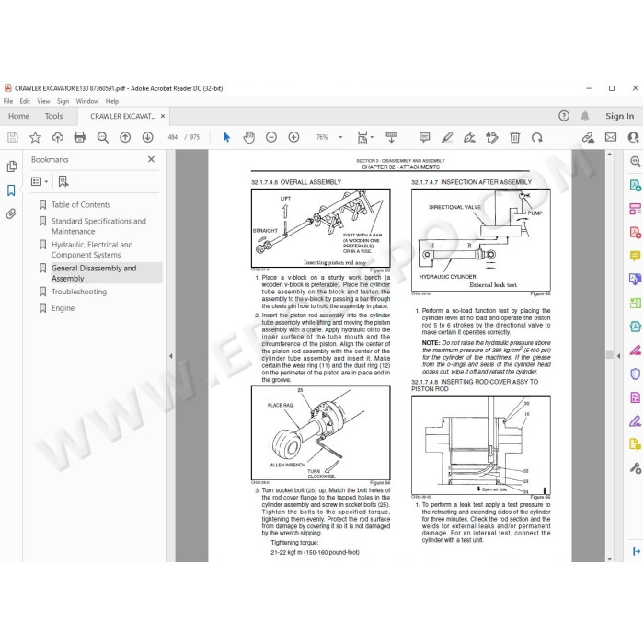Switch to the Home tab
The height and width of the screenshot is (644, 644).
(x=19, y=116)
